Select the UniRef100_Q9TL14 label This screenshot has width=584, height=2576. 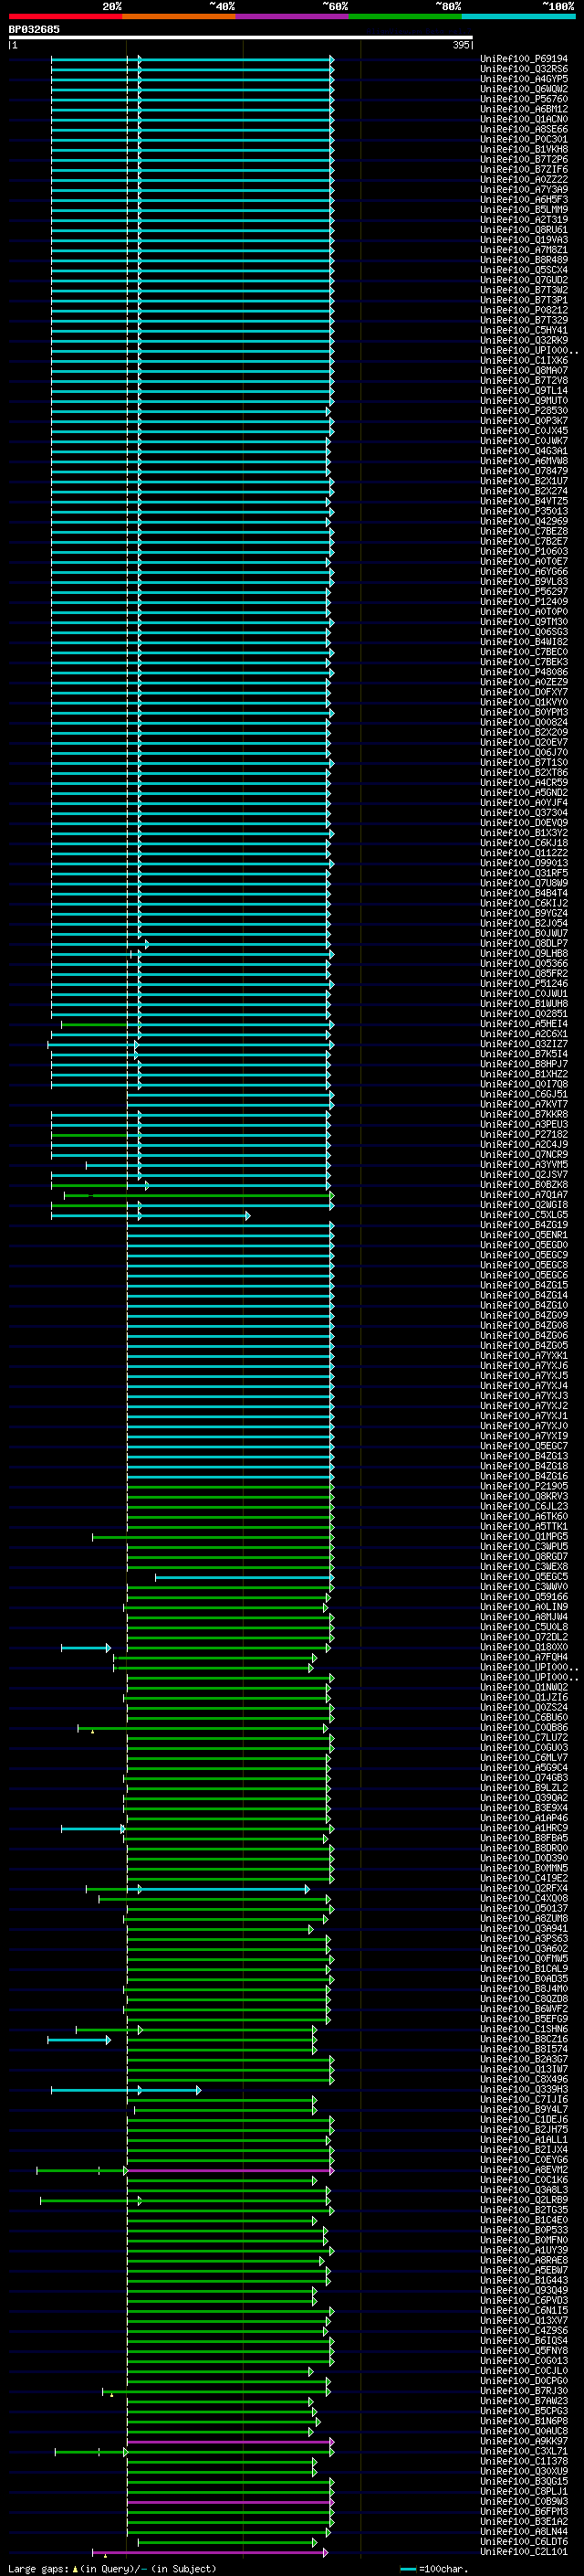pyautogui.click(x=524, y=390)
